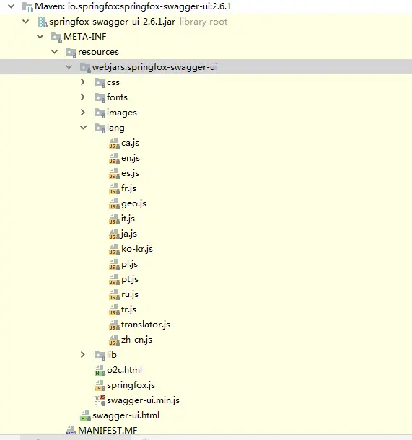
Task: Select the it.js file name
Action: click(x=128, y=219)
